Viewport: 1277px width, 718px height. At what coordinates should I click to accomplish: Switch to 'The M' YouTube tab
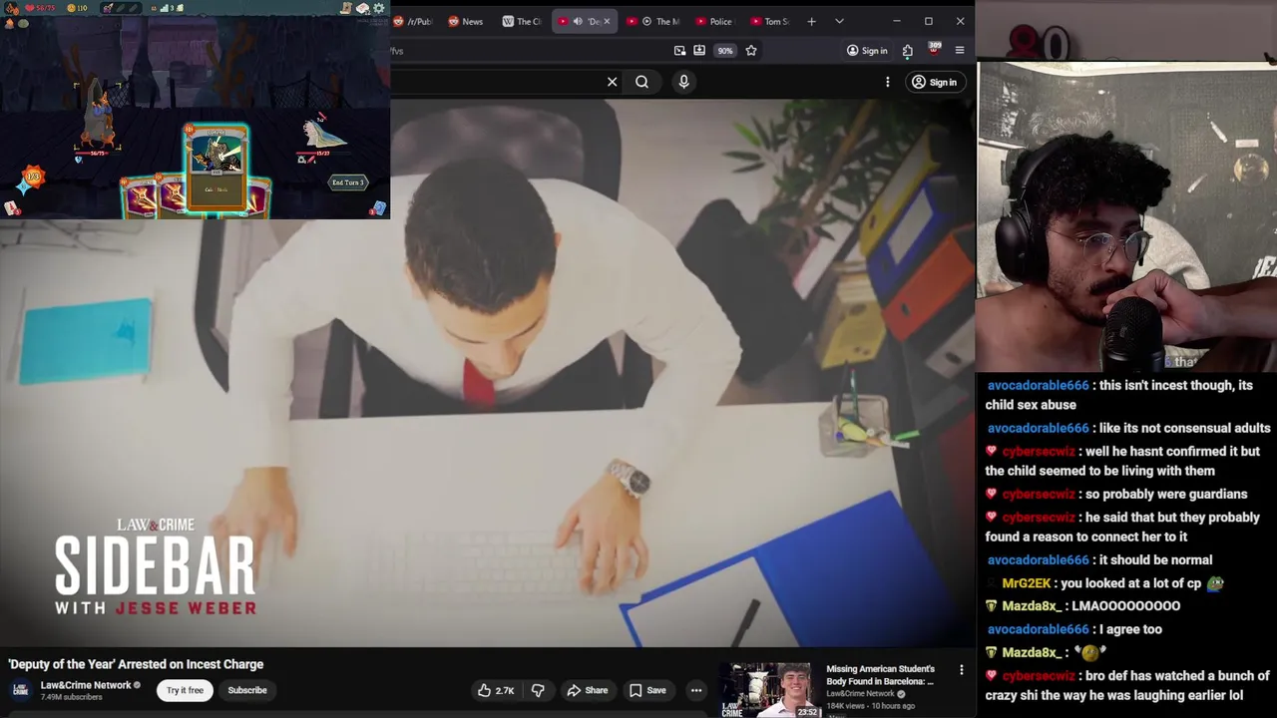(x=654, y=21)
